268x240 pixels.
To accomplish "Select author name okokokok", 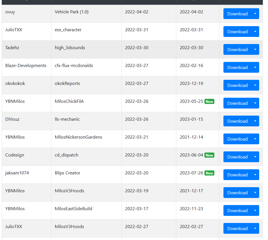I will (15, 84).
